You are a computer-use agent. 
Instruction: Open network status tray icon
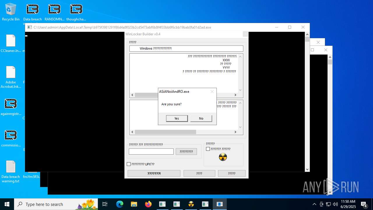328,204
